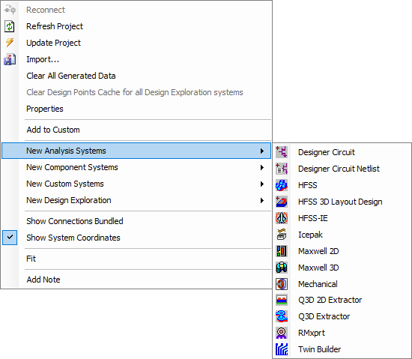
Task: Click the Designer Circuit icon
Action: [282, 152]
